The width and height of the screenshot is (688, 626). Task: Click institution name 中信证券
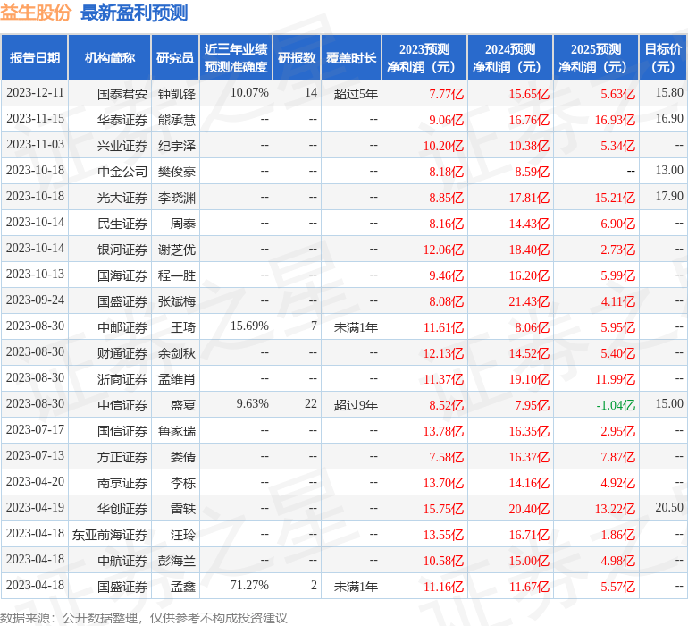tap(122, 404)
